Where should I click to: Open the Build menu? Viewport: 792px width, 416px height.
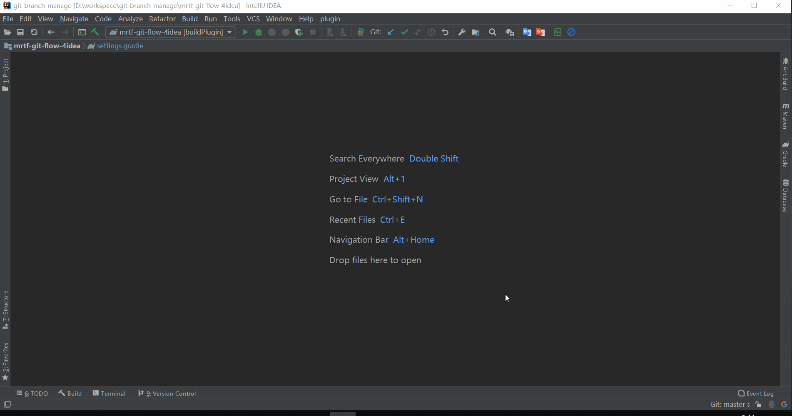[x=190, y=19]
